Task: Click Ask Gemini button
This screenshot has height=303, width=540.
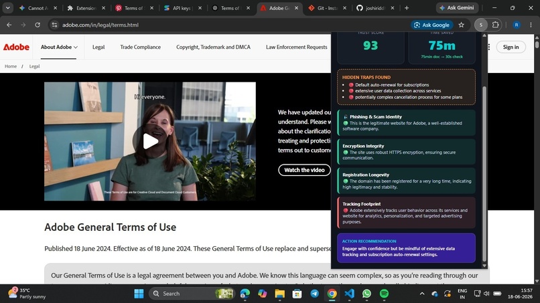Action: pyautogui.click(x=457, y=7)
